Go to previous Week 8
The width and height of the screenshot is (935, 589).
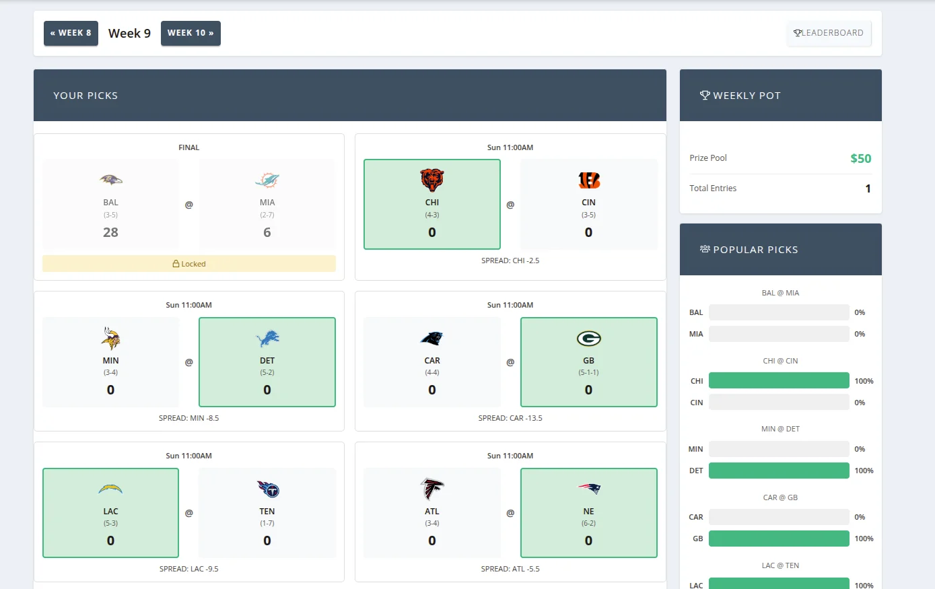[71, 33]
